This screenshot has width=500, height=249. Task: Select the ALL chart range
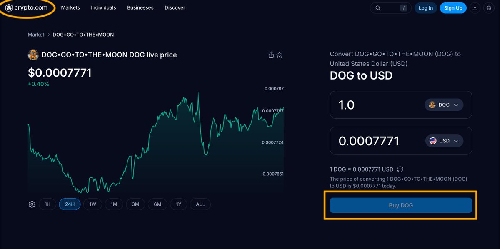200,204
